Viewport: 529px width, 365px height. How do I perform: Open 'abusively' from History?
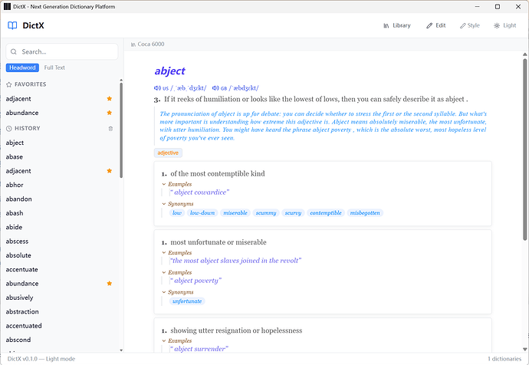[x=19, y=298]
